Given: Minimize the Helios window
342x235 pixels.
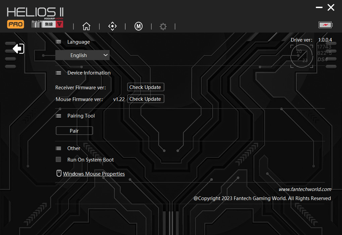Looking at the screenshot, I should [319, 7].
